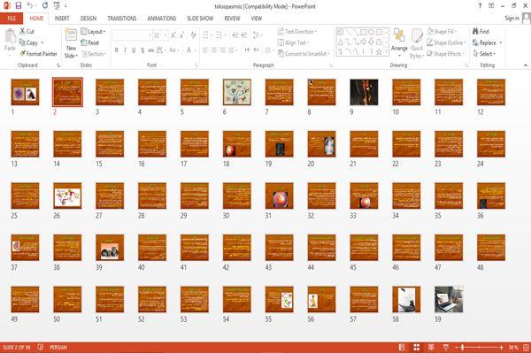Click zoom out minus in status bar

click(x=457, y=348)
